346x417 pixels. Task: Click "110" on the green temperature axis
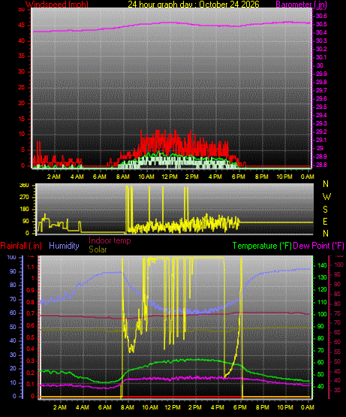pyautogui.click(x=322, y=302)
